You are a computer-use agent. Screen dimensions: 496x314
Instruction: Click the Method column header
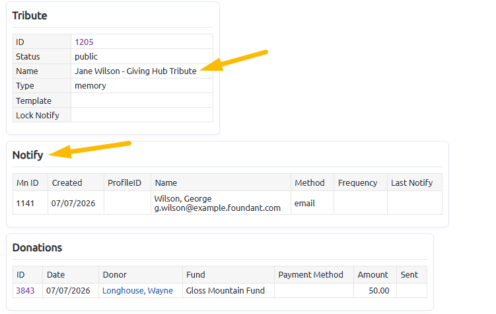[x=310, y=182]
